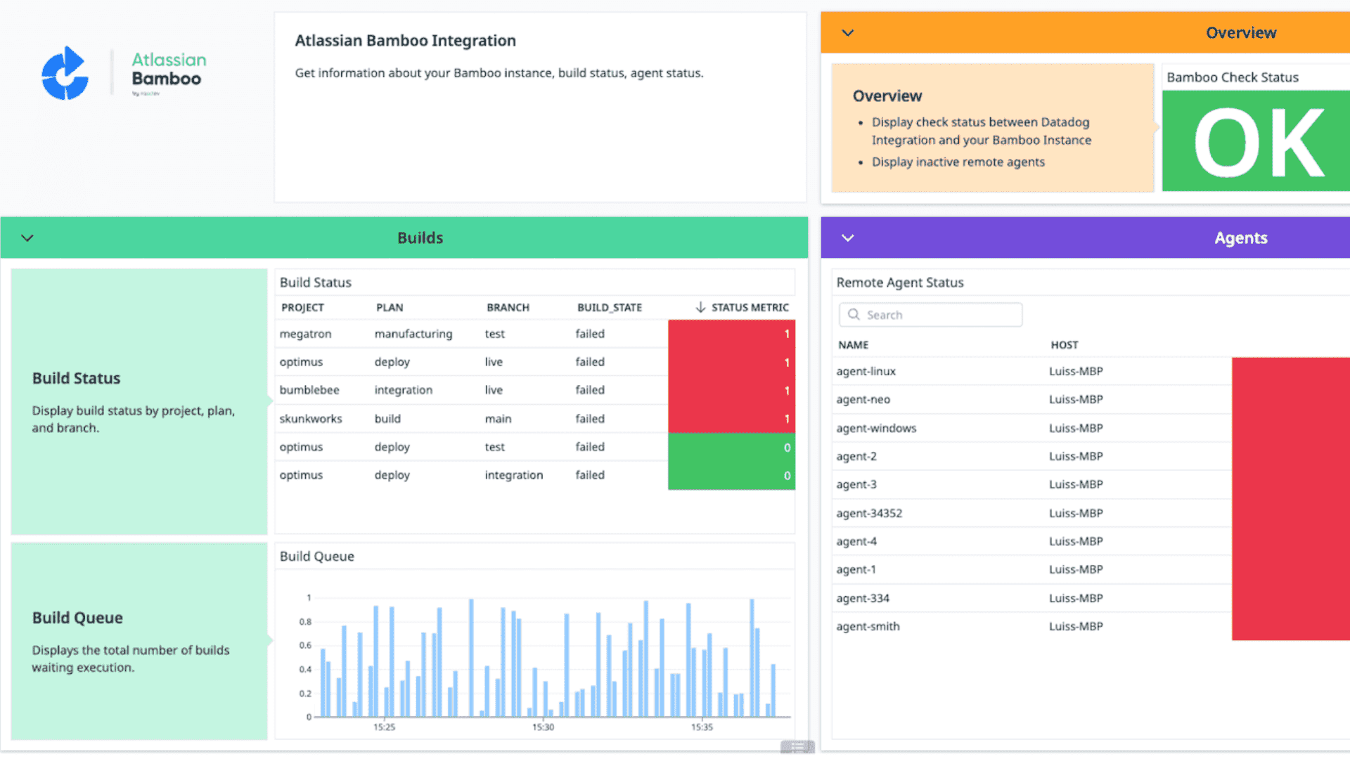Click green status metric for optimus integration row
Screen dimensions: 1350x759
click(x=731, y=476)
